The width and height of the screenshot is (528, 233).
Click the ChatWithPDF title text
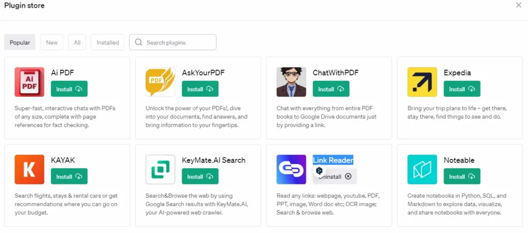336,73
